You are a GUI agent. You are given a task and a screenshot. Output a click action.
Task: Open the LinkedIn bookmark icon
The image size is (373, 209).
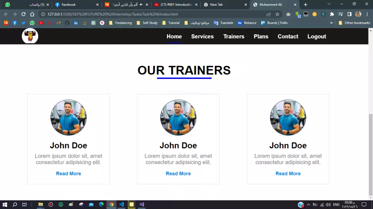coord(76,23)
